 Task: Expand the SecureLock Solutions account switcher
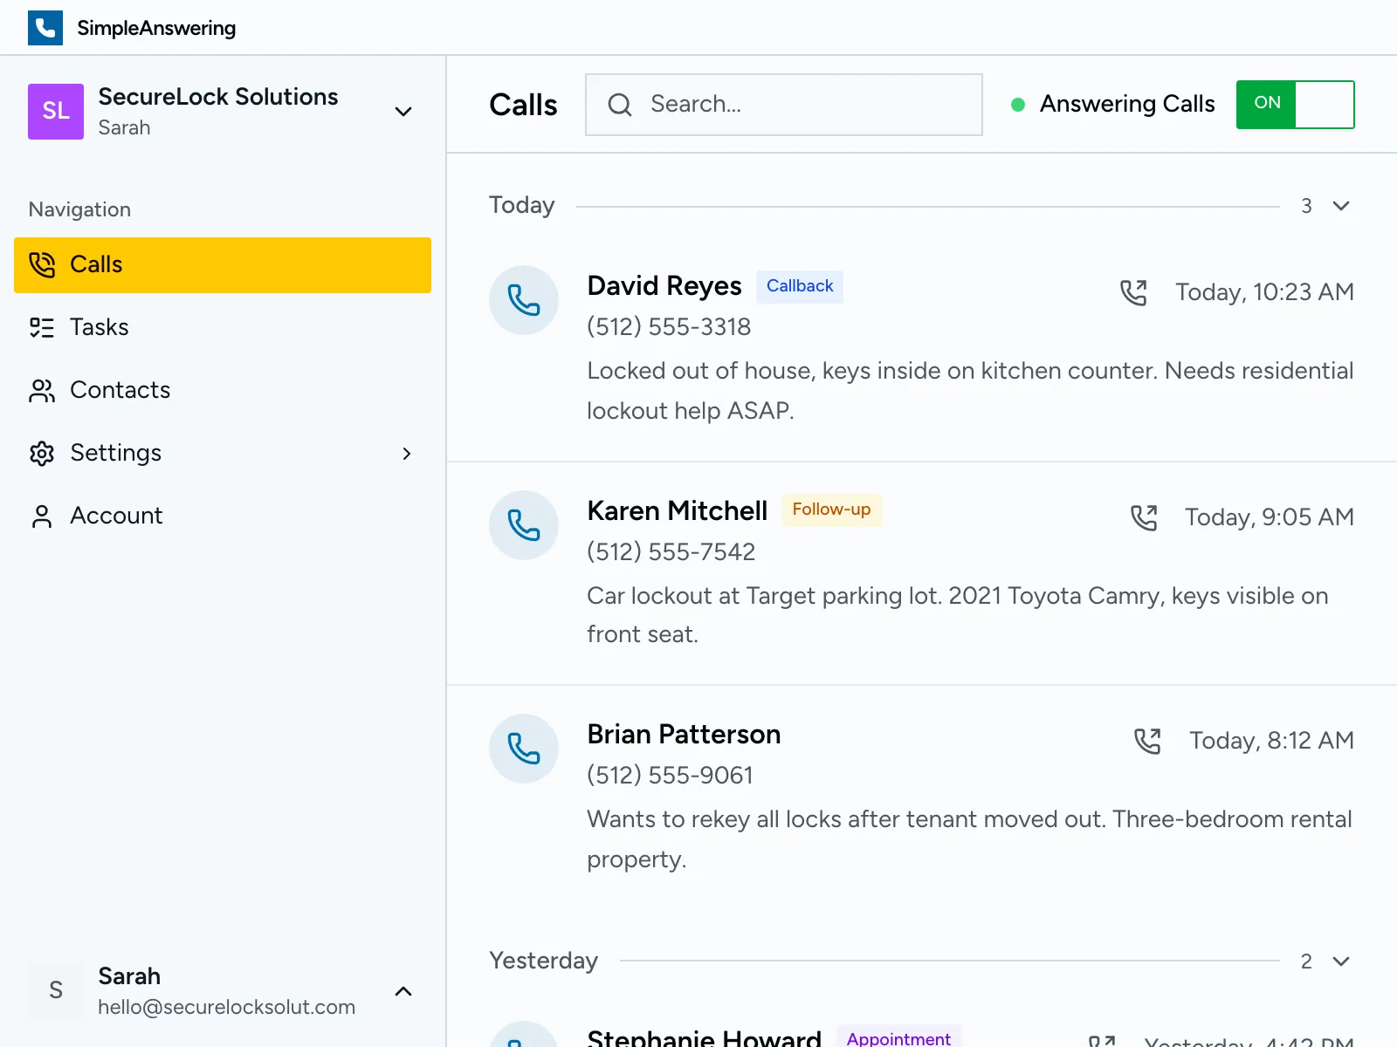tap(403, 112)
